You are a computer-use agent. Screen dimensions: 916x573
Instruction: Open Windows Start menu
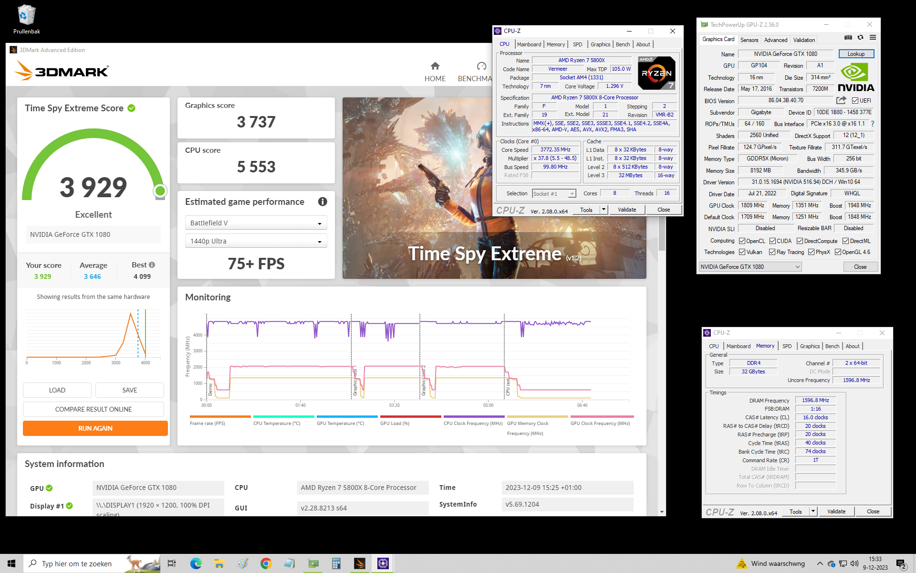coord(11,563)
